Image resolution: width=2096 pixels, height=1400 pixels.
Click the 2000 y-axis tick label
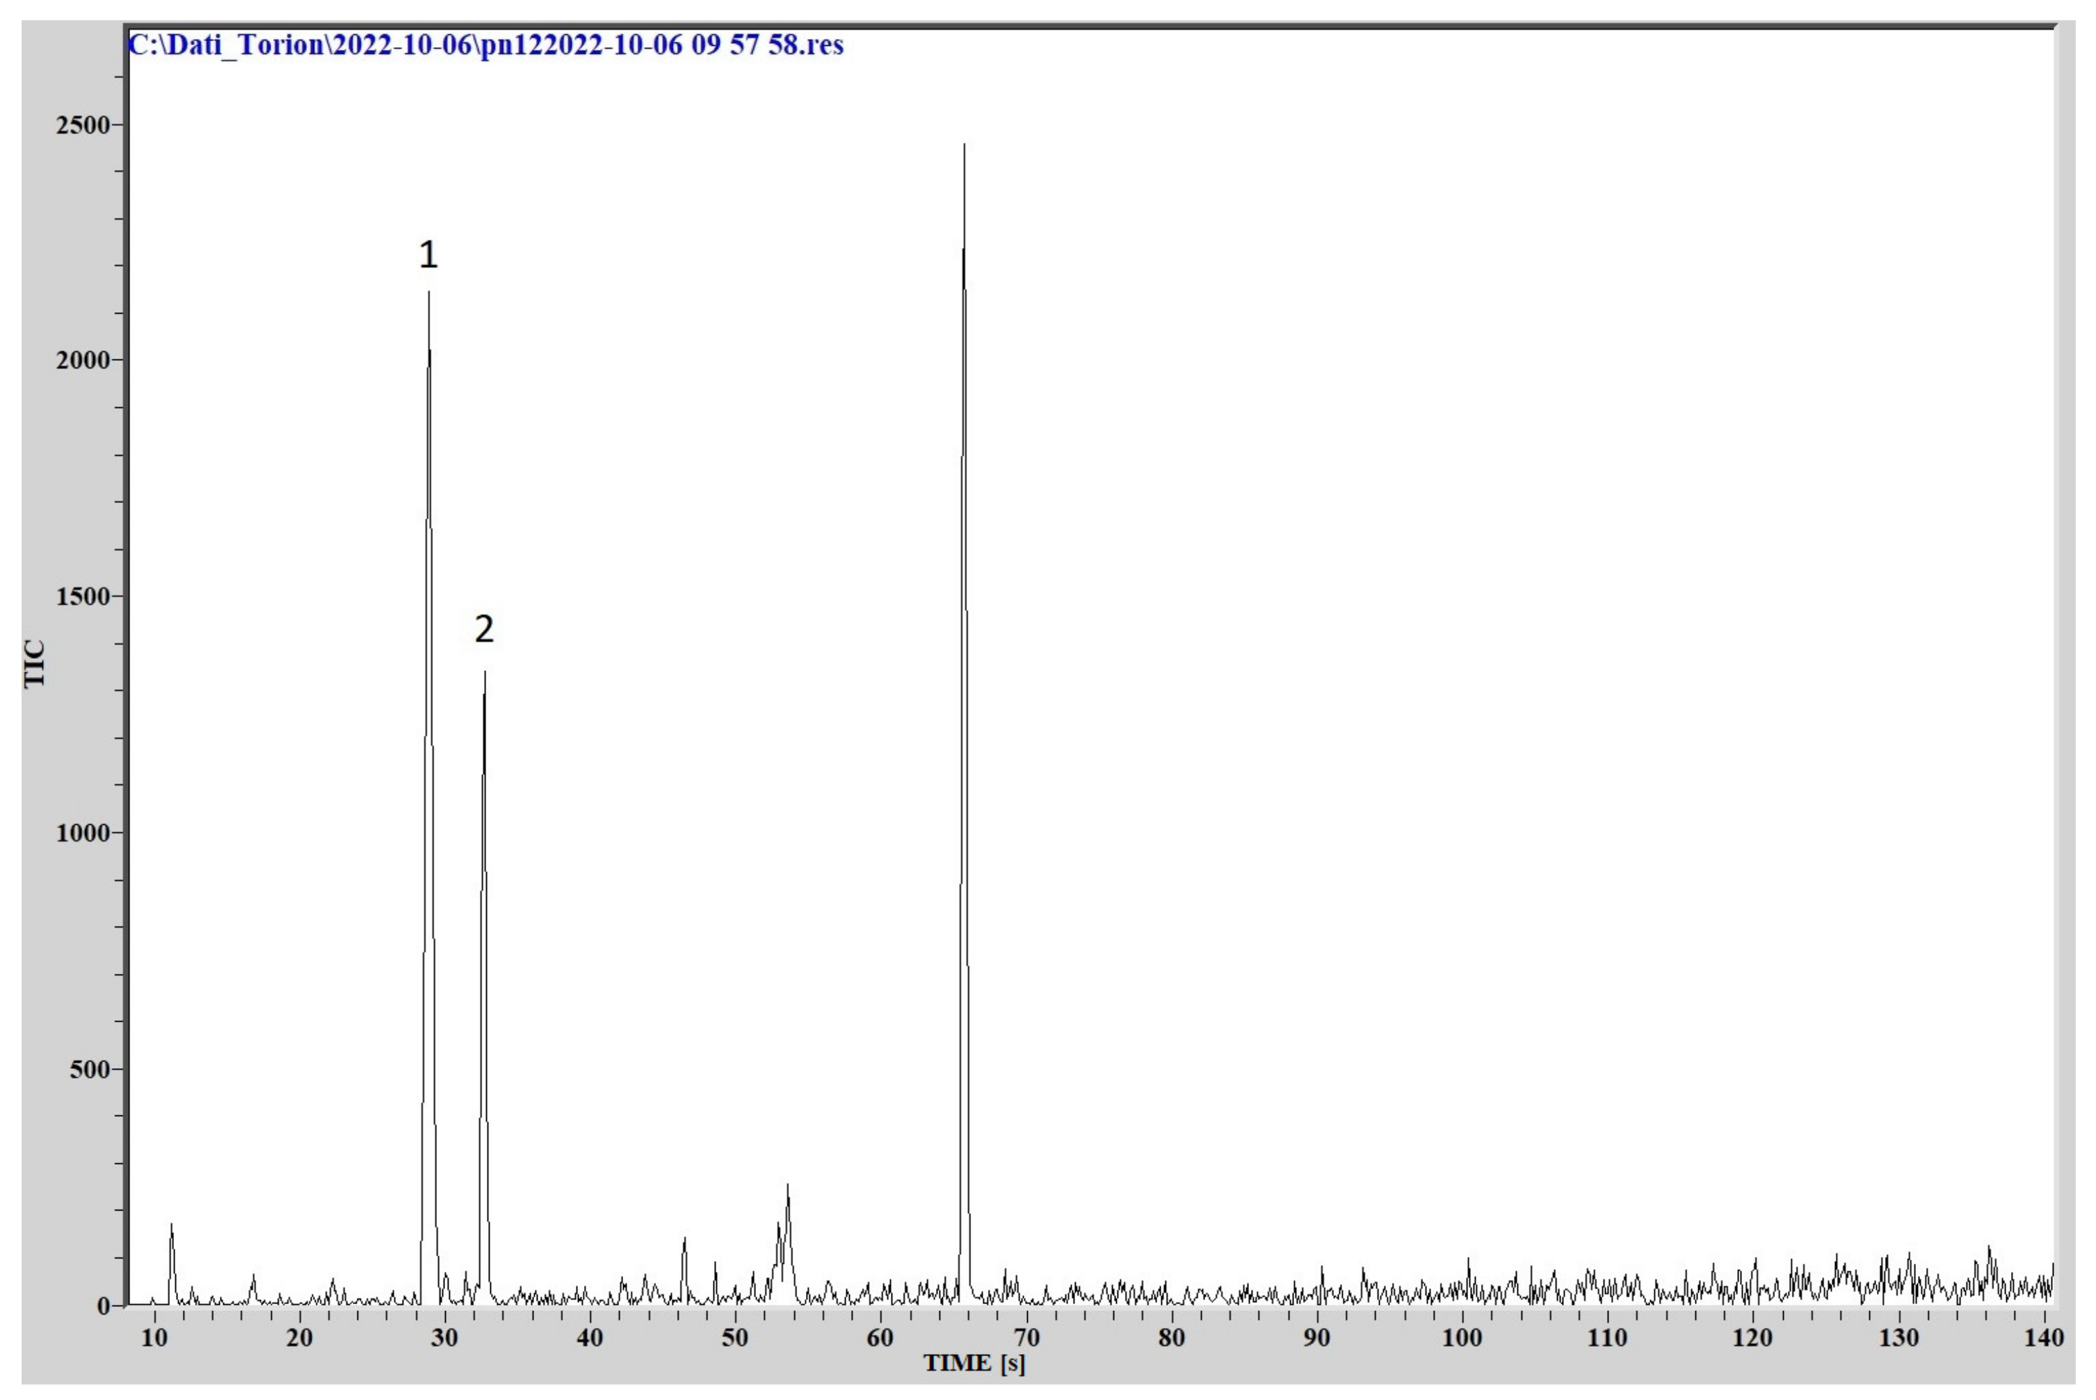point(82,361)
